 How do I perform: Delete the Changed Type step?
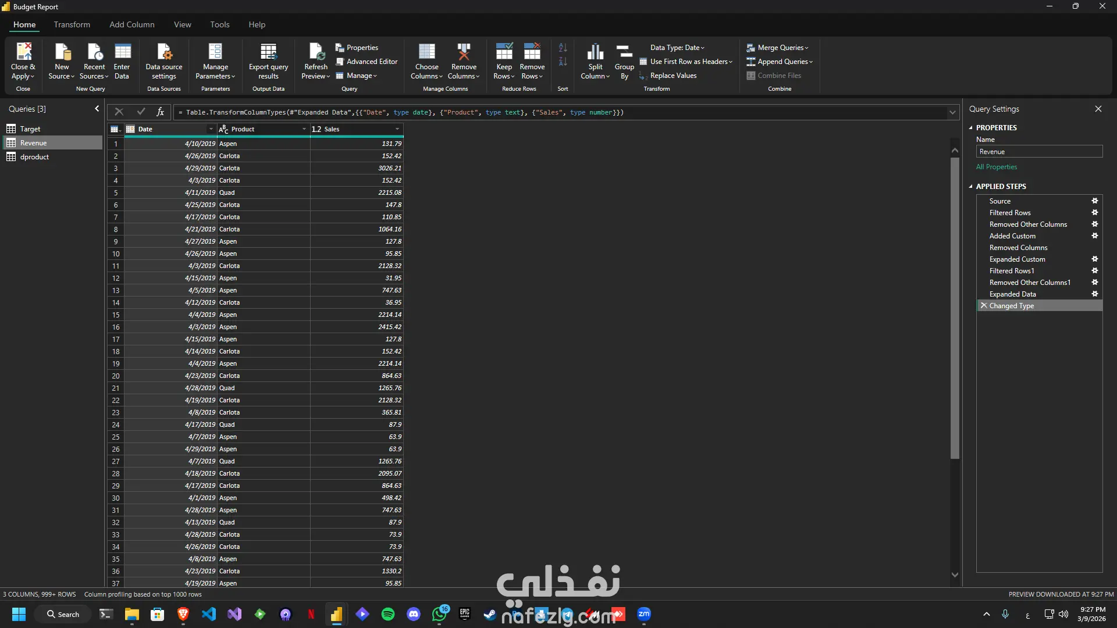pos(984,305)
